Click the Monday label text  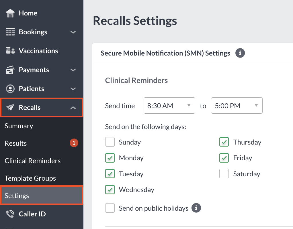pyautogui.click(x=131, y=158)
